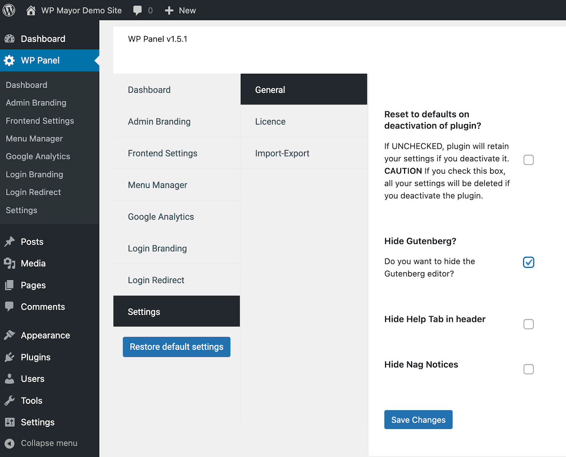The height and width of the screenshot is (457, 566).
Task: Click the Pages icon in sidebar
Action: coord(9,285)
